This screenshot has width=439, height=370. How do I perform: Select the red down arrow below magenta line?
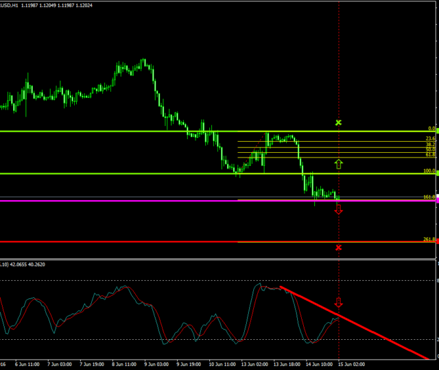(337, 210)
